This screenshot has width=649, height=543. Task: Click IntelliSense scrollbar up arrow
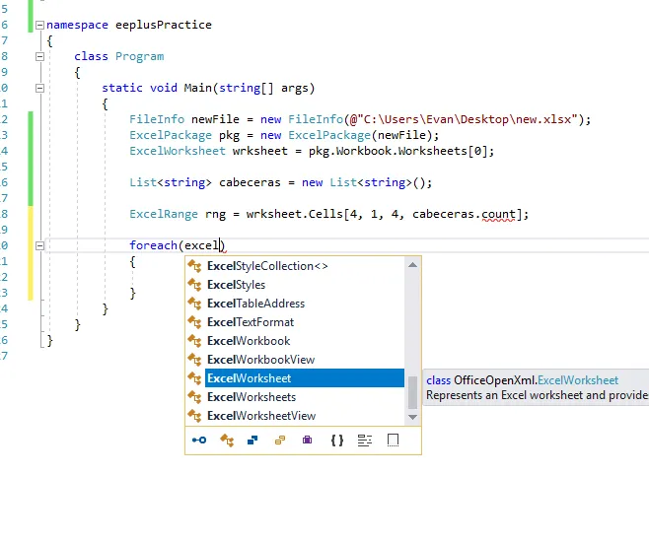click(x=412, y=265)
